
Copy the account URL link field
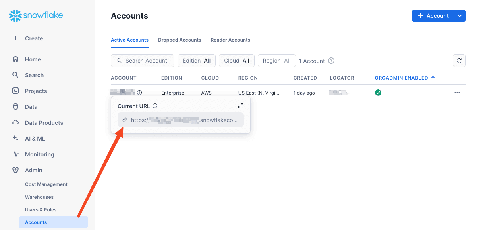point(181,120)
